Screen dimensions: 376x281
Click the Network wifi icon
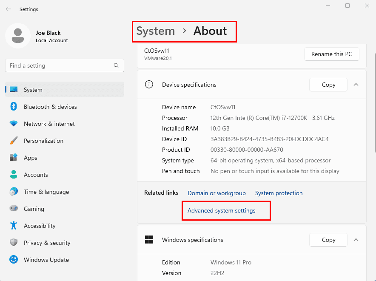point(14,123)
